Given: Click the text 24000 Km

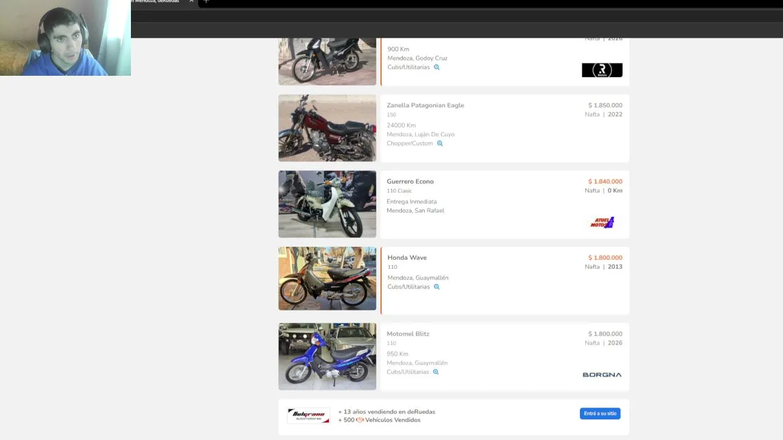Looking at the screenshot, I should [401, 125].
